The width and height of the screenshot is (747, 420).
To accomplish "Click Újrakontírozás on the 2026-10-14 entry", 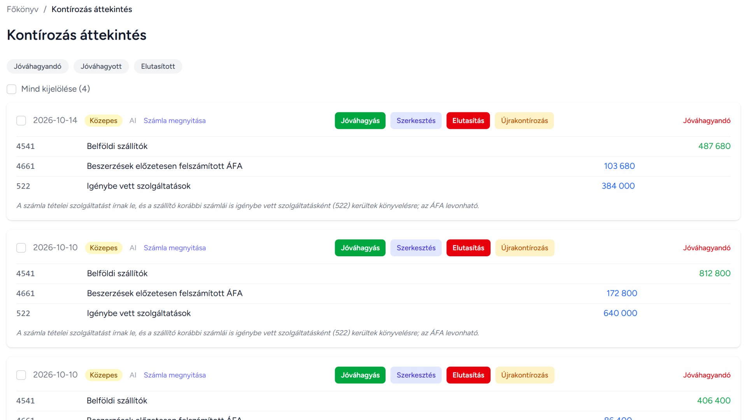I will (x=524, y=121).
